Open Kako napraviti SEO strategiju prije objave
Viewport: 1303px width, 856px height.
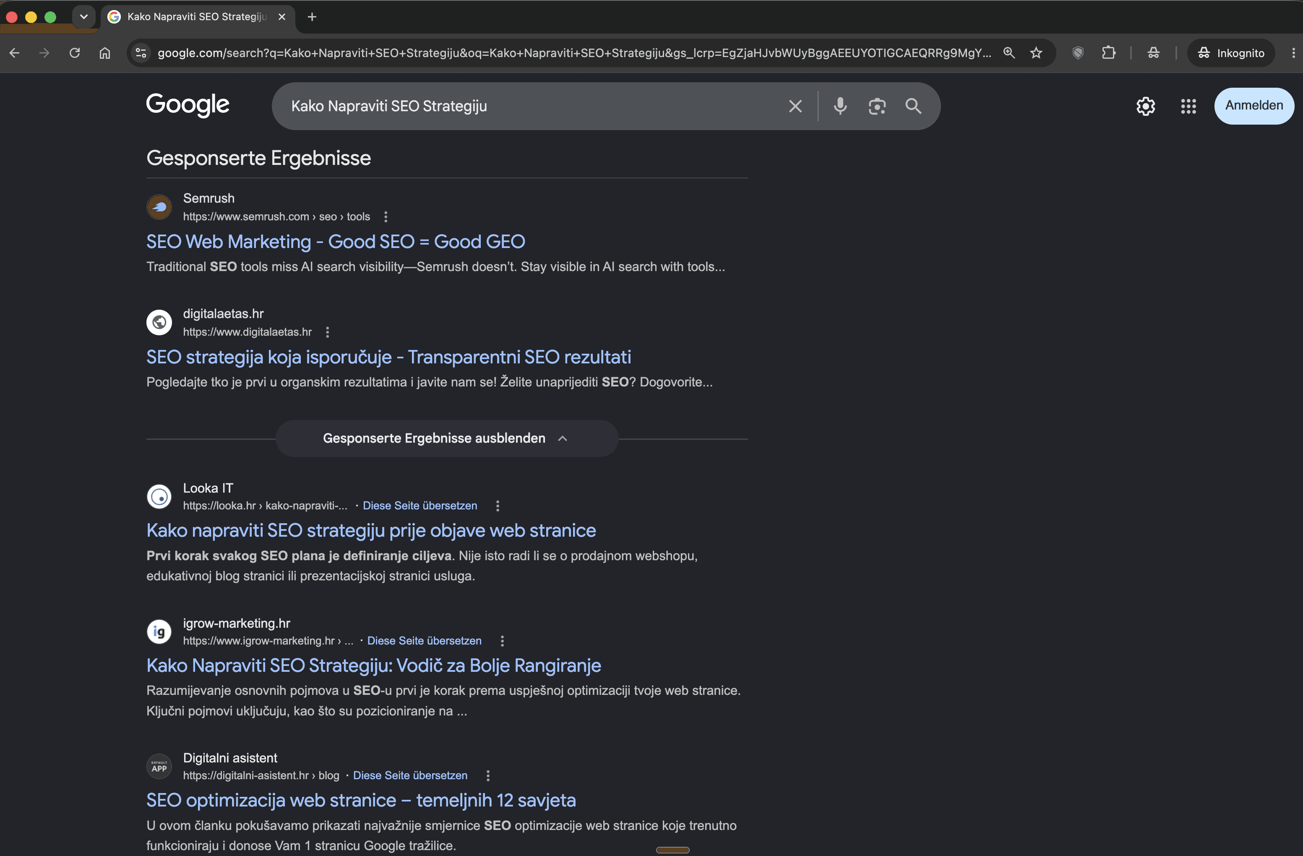pyautogui.click(x=371, y=531)
